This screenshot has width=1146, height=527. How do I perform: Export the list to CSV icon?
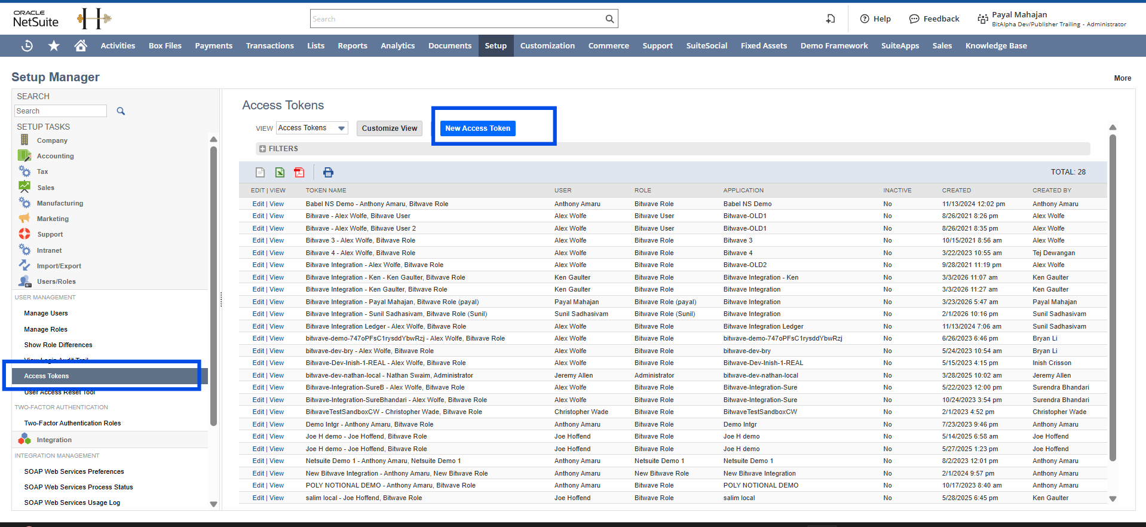pyautogui.click(x=260, y=172)
